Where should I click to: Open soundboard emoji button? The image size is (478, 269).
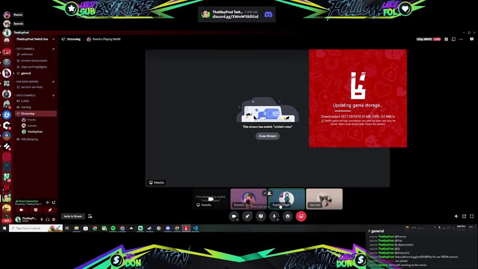(x=288, y=216)
